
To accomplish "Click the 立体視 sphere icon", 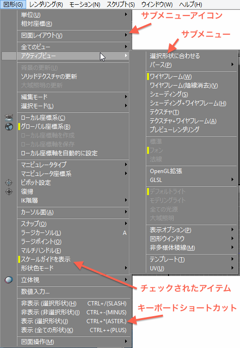I will click(x=9, y=280).
